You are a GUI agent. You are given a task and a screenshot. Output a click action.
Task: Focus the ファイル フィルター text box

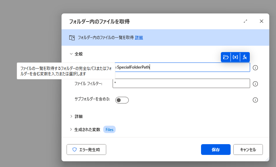tap(181, 83)
